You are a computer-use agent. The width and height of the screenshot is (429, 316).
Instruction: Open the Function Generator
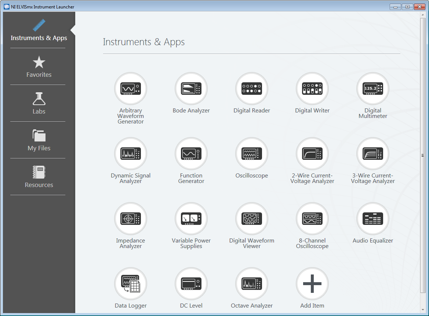pos(191,154)
